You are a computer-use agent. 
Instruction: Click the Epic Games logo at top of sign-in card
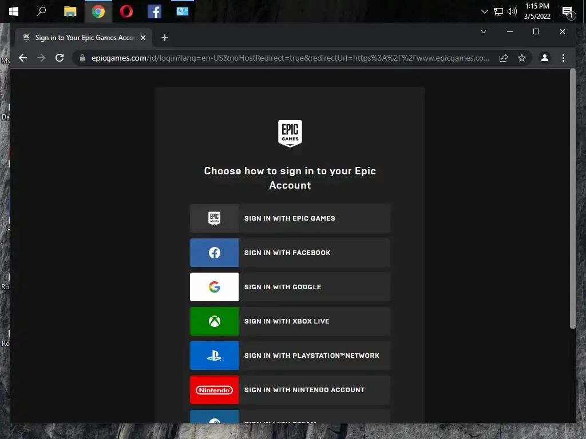(x=290, y=133)
